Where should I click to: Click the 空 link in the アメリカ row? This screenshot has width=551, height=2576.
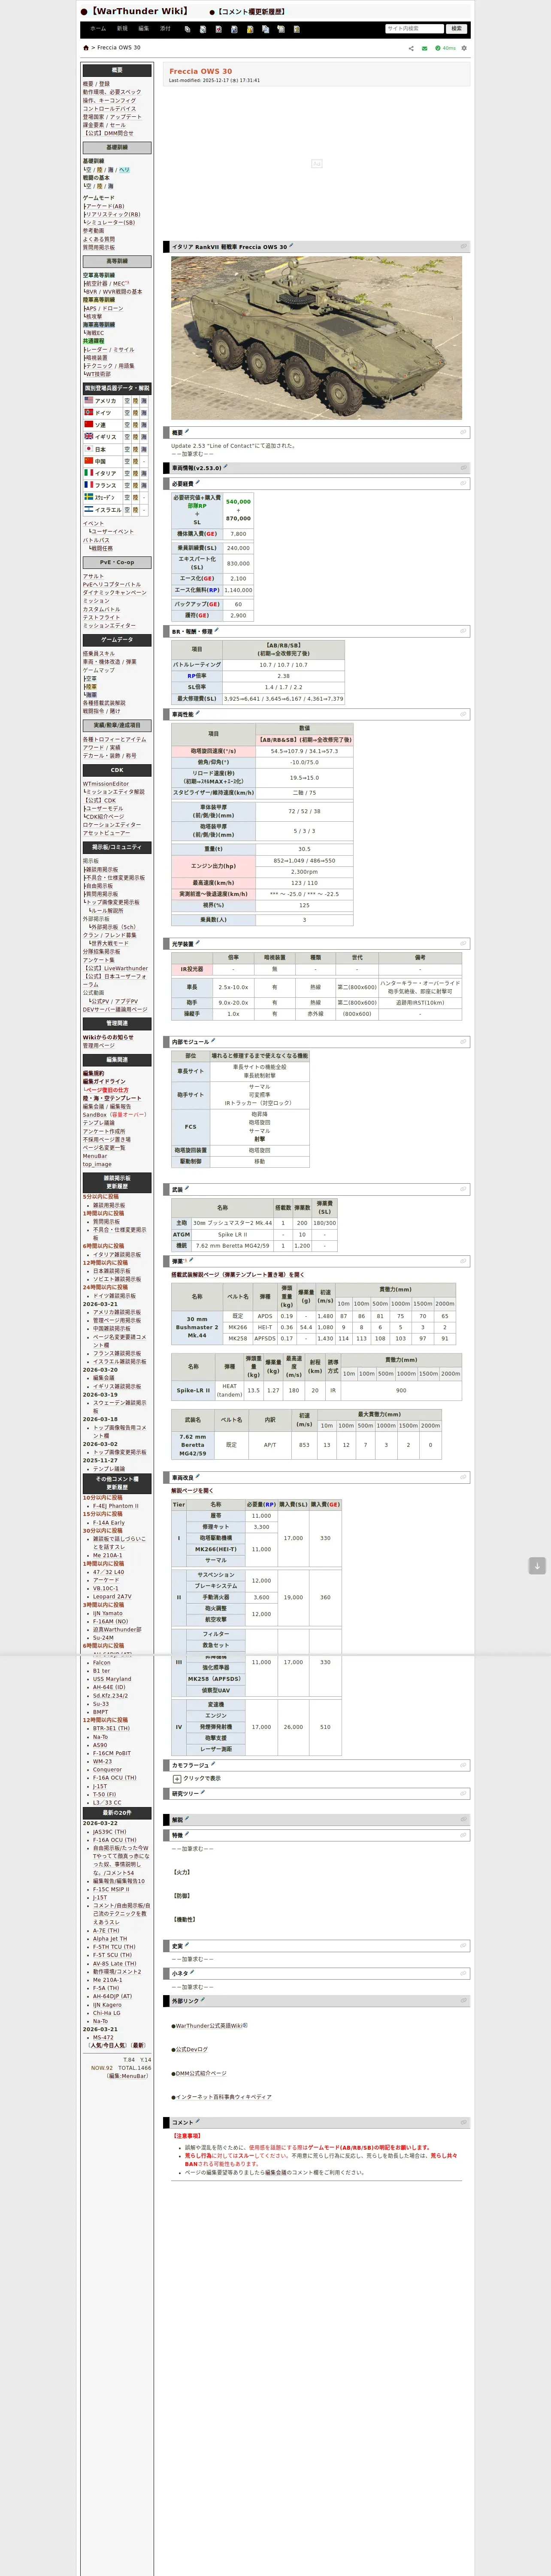(127, 400)
